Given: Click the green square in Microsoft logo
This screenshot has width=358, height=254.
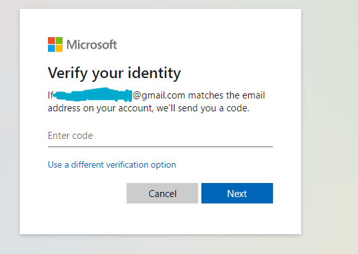Looking at the screenshot, I should coord(59,41).
